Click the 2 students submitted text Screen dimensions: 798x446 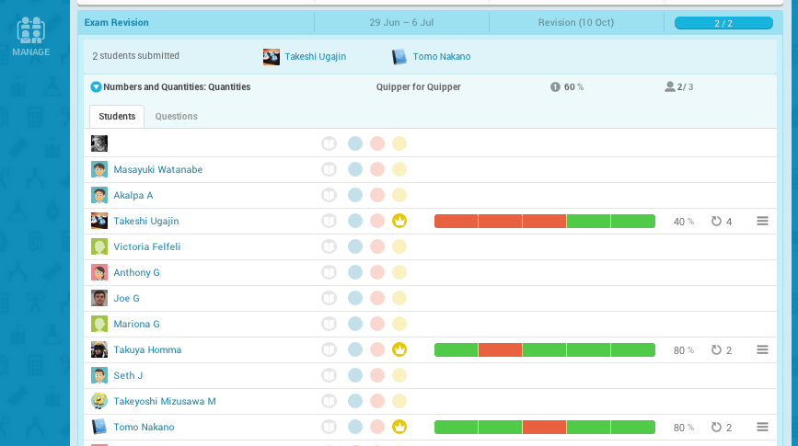136,56
